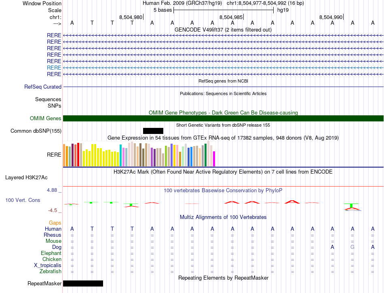The image size is (384, 293).
Task: Click the gray G base in Dog row
Action: pyautogui.click(x=352, y=247)
